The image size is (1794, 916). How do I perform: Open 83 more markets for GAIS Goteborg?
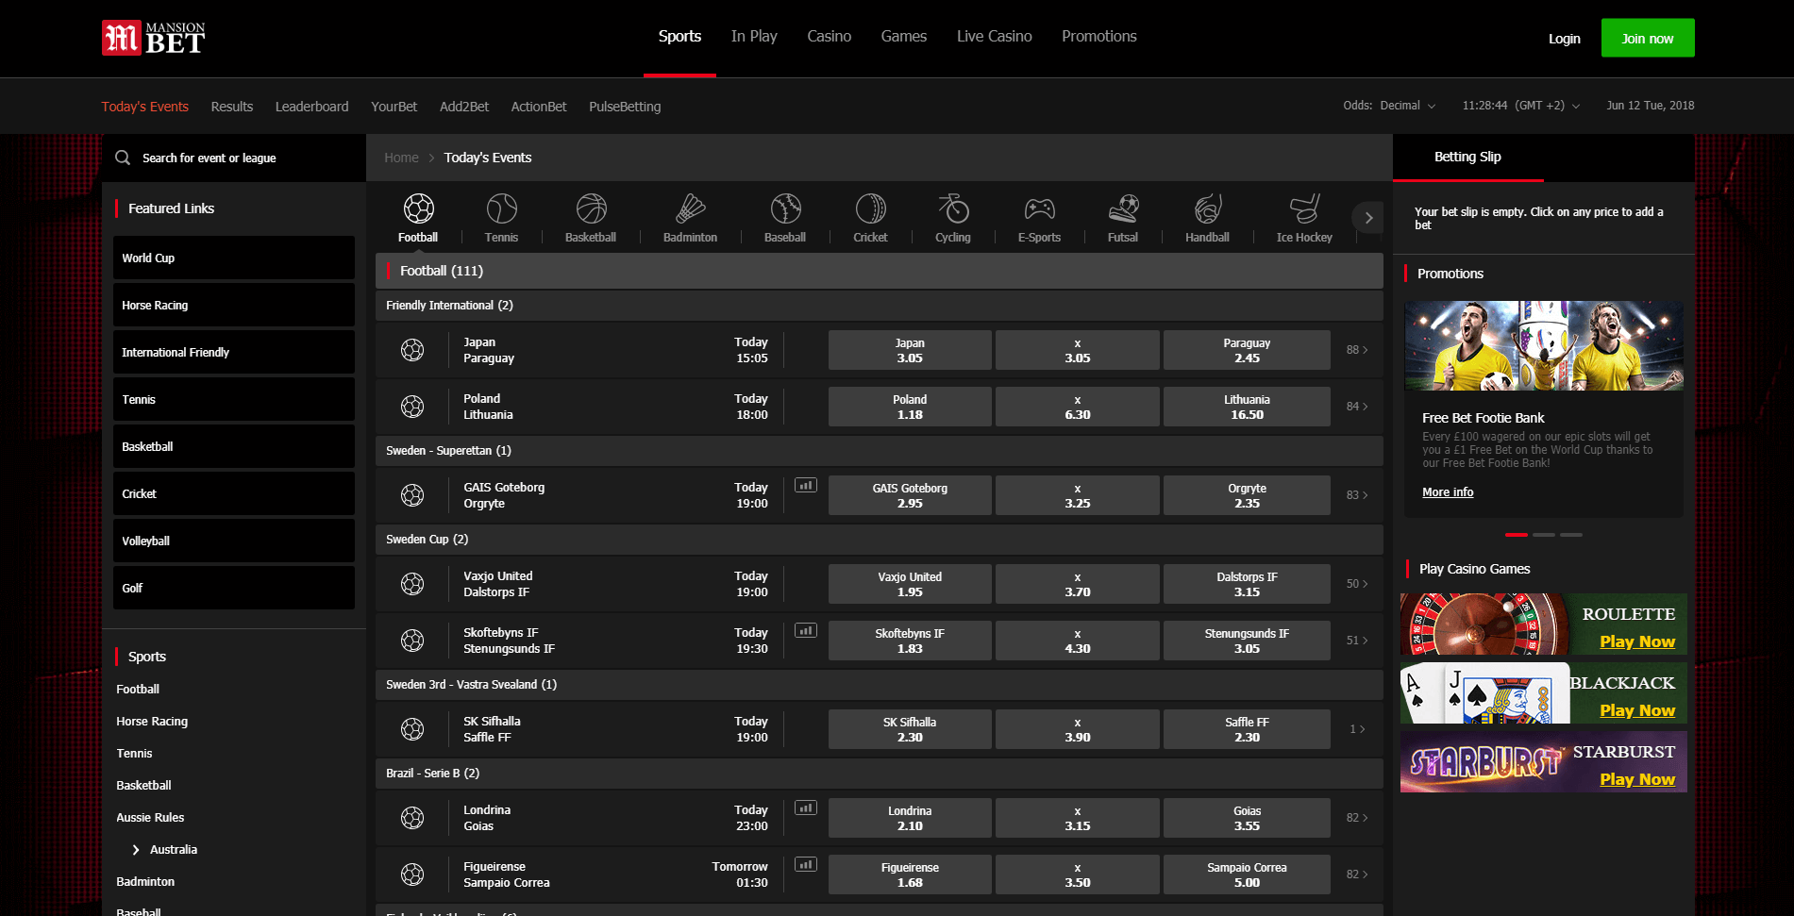[1357, 495]
